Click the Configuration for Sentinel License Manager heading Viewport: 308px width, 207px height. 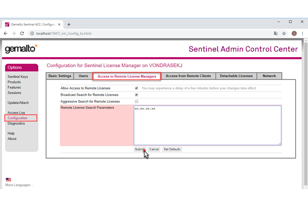point(114,65)
